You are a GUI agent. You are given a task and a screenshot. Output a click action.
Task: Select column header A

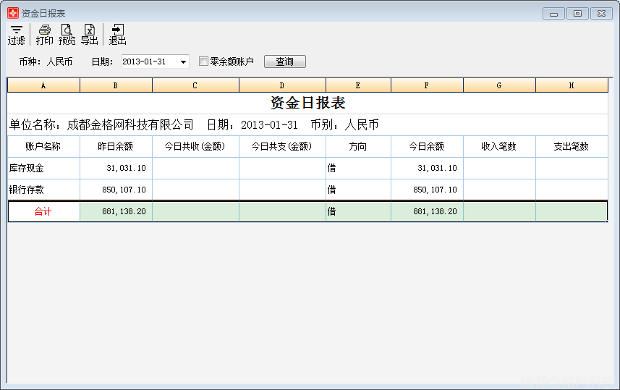click(43, 85)
